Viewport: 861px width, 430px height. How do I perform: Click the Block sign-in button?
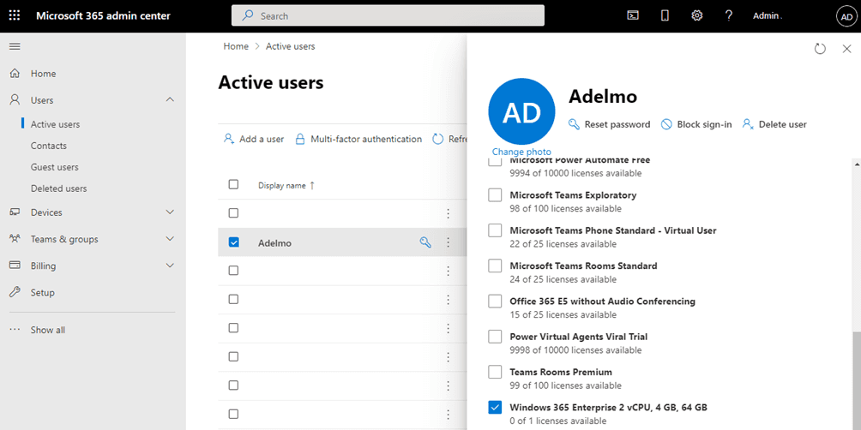pos(696,124)
